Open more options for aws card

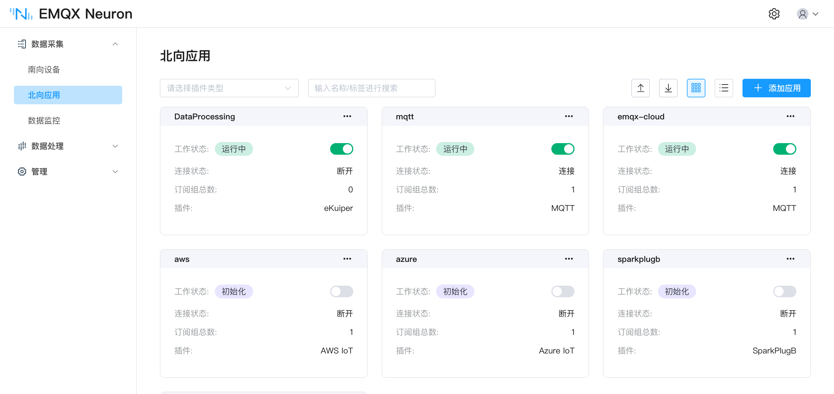[x=347, y=259]
